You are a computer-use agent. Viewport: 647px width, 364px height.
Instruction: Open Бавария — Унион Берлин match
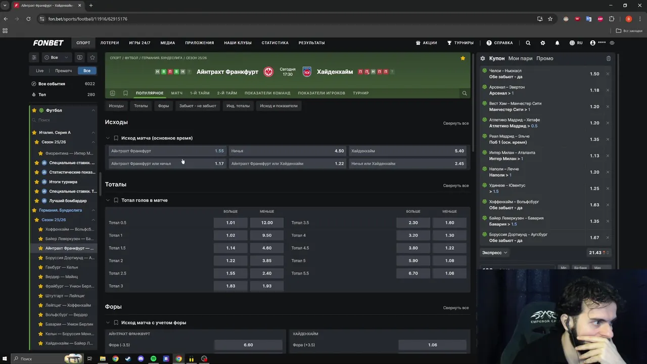coord(69,324)
